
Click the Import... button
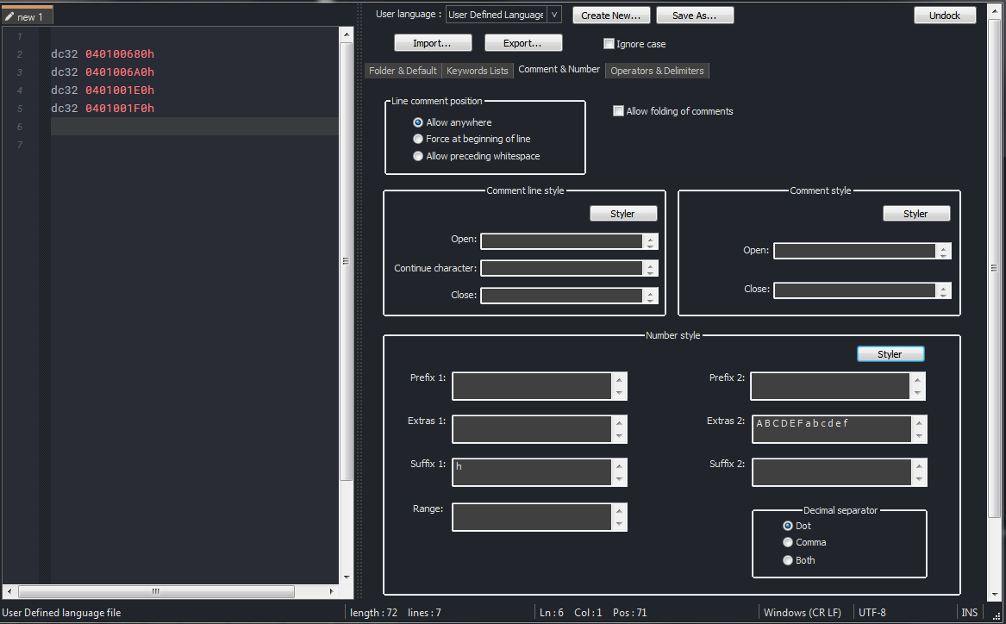pos(433,43)
